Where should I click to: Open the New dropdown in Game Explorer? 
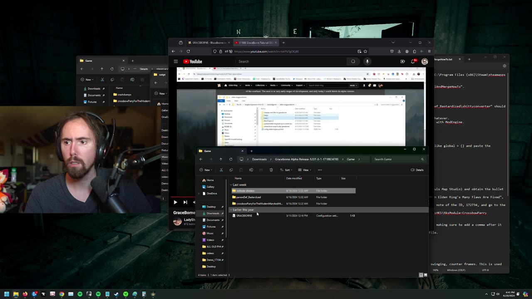(206, 170)
